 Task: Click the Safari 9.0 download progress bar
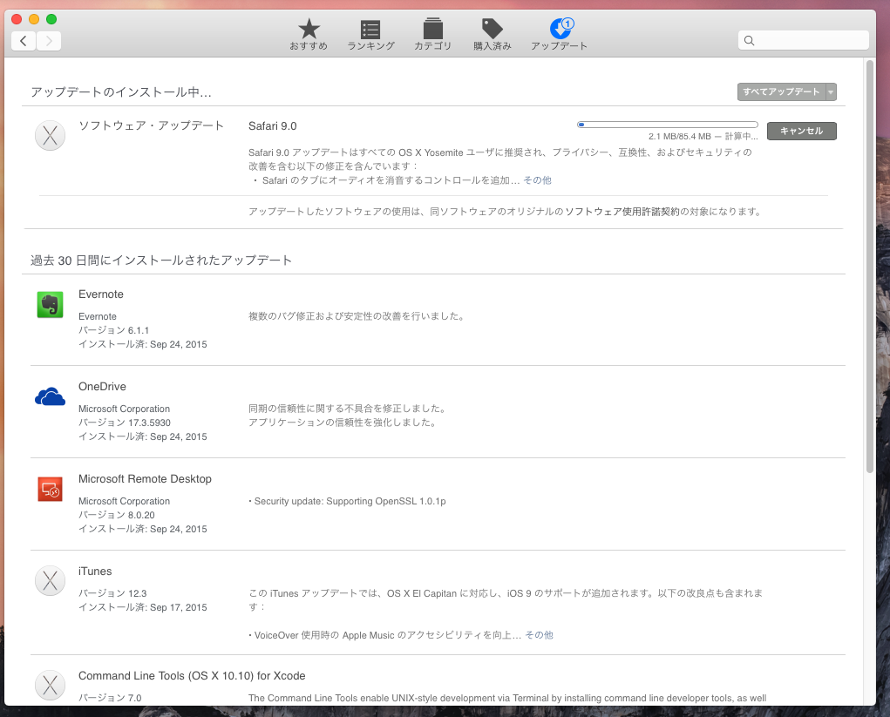pyautogui.click(x=668, y=125)
